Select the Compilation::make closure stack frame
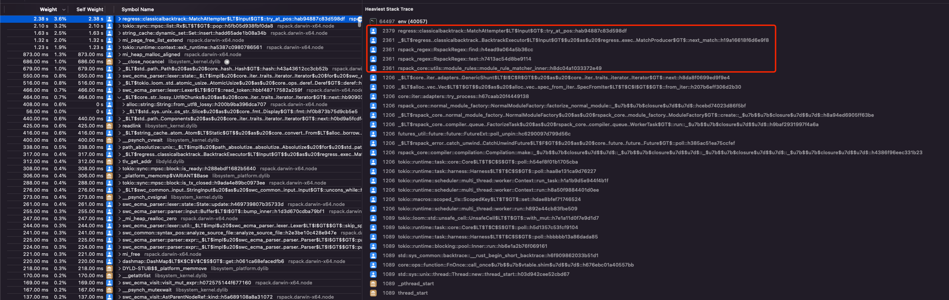 [x=660, y=152]
